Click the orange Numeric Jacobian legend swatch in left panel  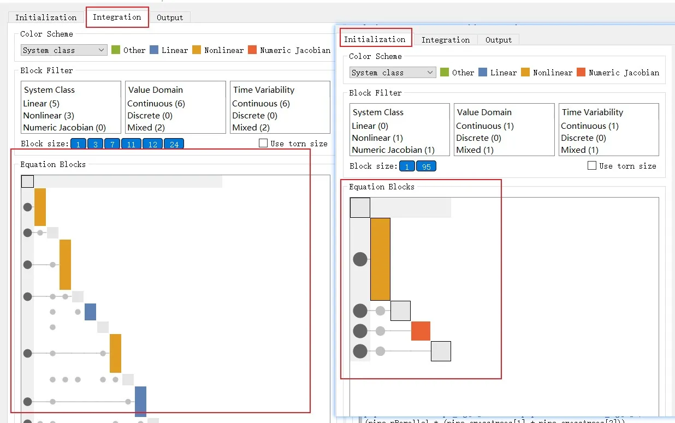pos(252,50)
